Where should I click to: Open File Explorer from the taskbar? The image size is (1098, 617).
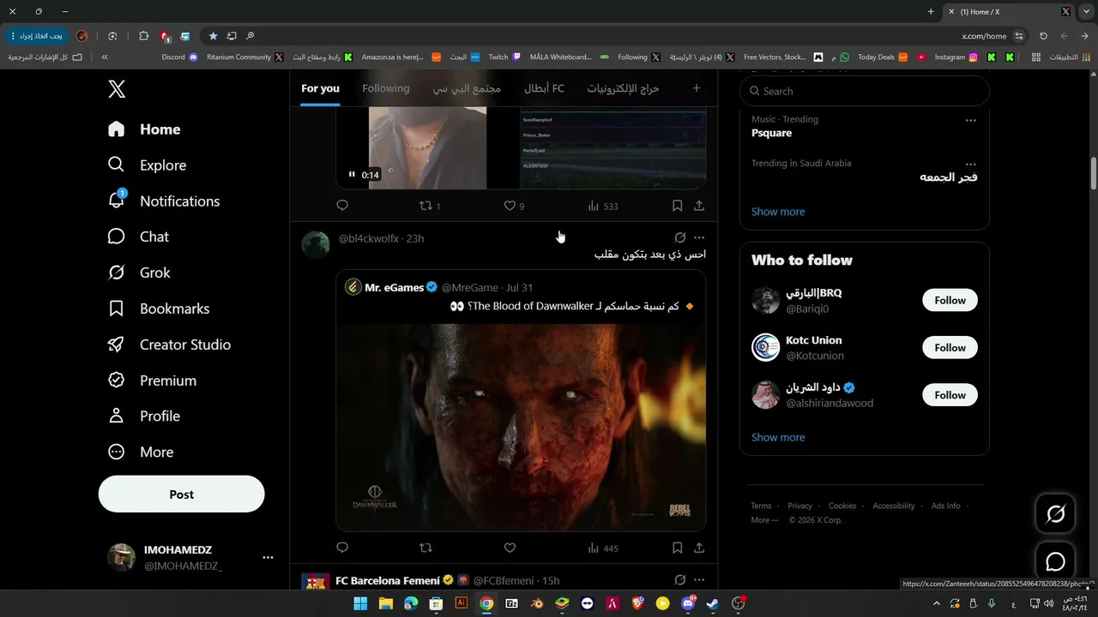(x=385, y=603)
